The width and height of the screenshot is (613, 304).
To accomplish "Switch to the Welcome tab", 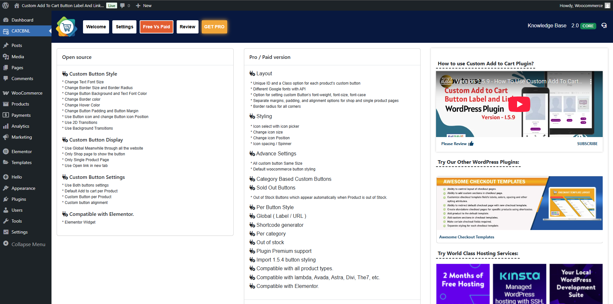I will click(x=96, y=27).
